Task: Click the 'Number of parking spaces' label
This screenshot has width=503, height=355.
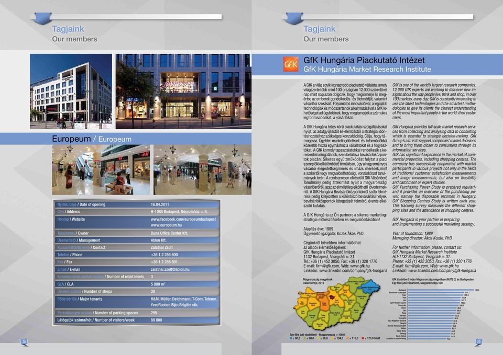Action: (97, 313)
